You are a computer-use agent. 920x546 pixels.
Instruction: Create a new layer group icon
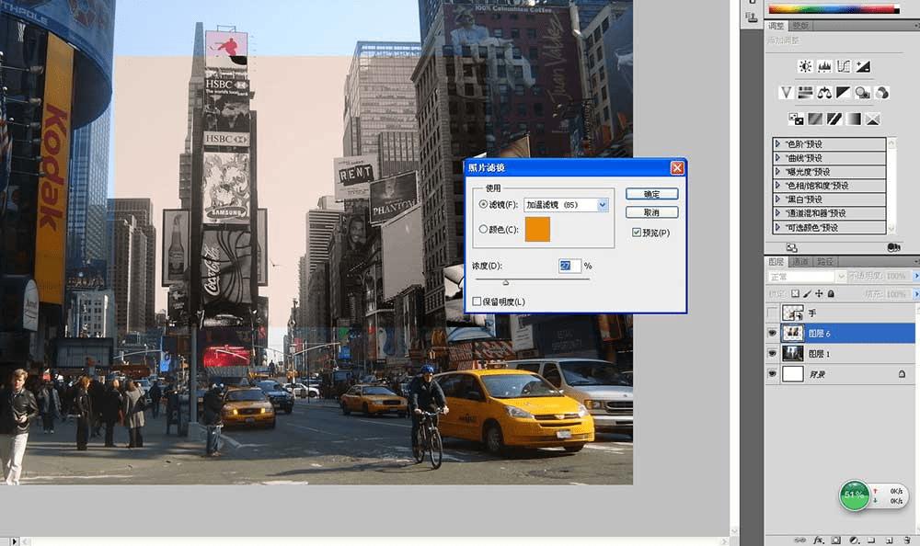(x=871, y=540)
